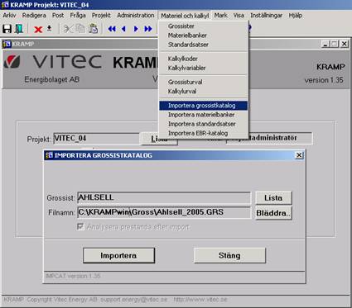Click the paste clipboard icon

point(94,29)
